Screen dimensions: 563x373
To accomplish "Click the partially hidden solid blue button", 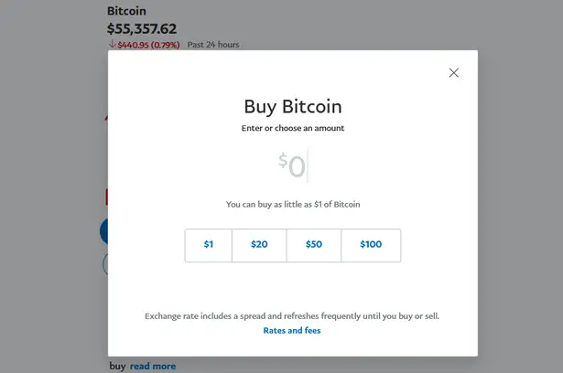I will click(x=103, y=231).
